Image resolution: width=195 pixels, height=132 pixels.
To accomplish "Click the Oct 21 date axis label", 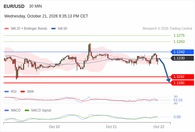I will tap(111, 127).
